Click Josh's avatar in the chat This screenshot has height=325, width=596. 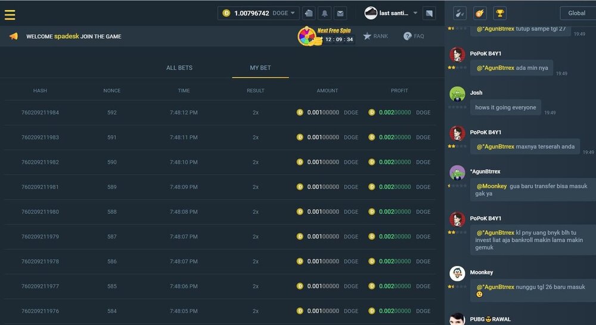click(457, 94)
